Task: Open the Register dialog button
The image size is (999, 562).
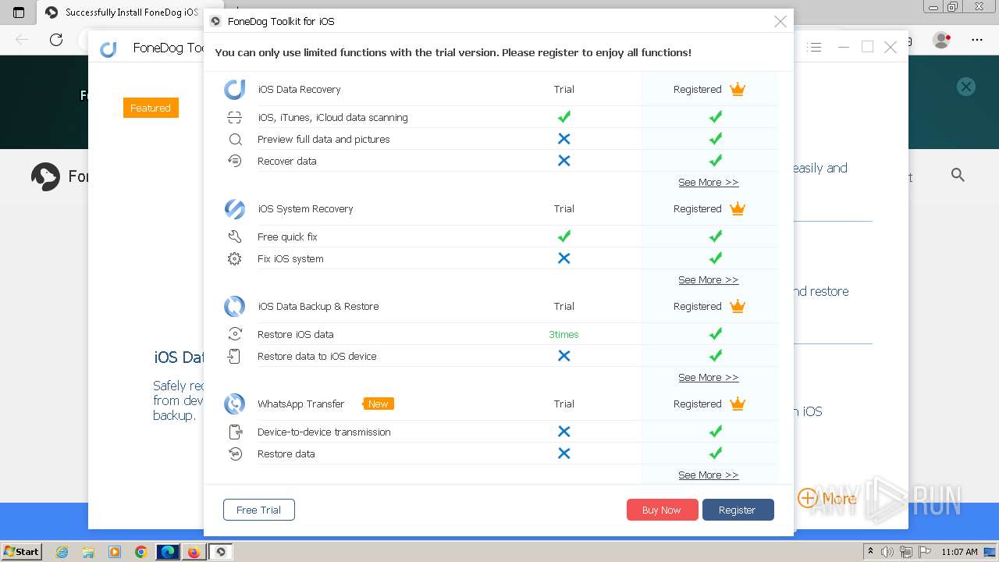Action: 738,510
